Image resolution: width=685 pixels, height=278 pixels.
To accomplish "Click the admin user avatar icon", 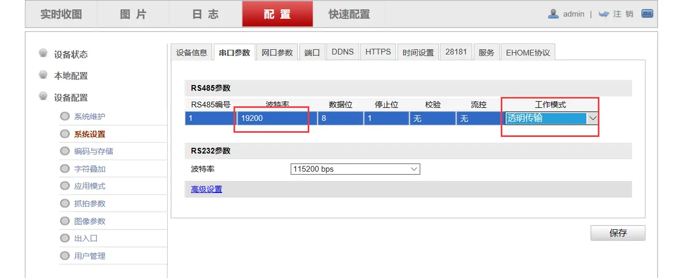I will pos(553,14).
